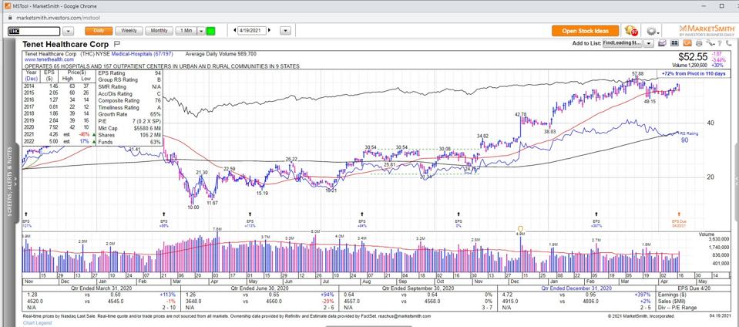Open the 1 Min interval dropdown arrow

201,31
